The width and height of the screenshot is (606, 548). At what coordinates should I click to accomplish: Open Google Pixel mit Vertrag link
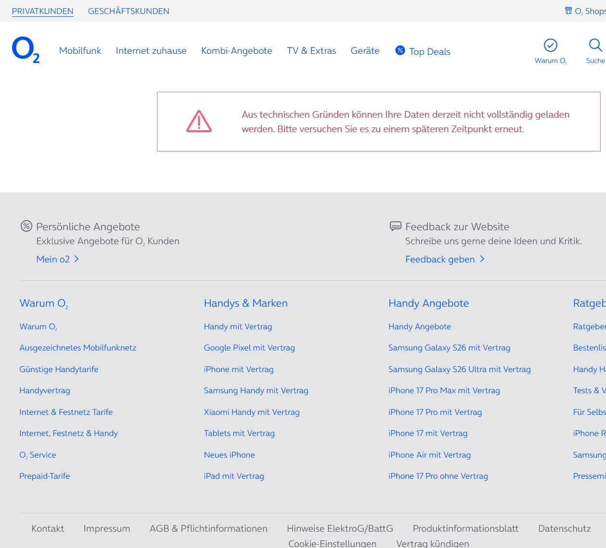pos(249,348)
